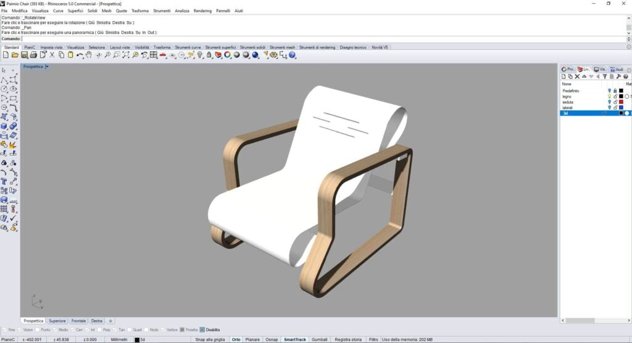Viewport: 632px width, 343px height.
Task: Click the four-viewport layout icon
Action: (x=154, y=56)
